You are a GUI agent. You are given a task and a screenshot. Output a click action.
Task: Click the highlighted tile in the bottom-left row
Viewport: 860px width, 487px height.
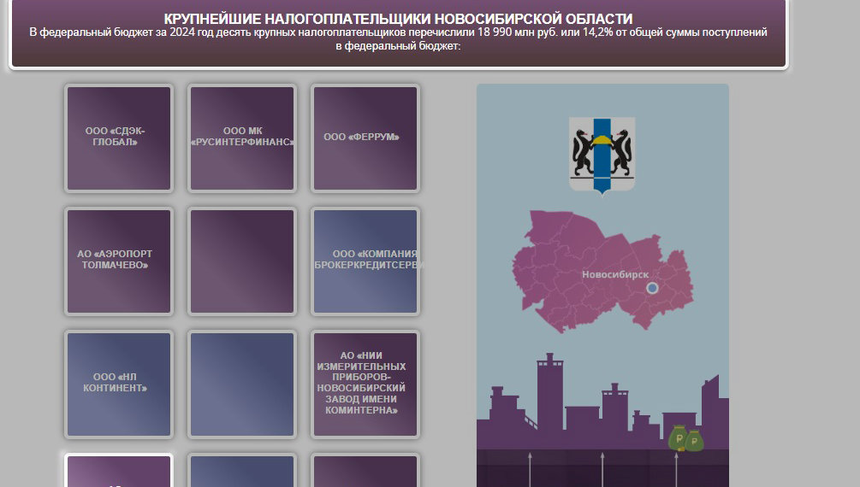coord(119,472)
